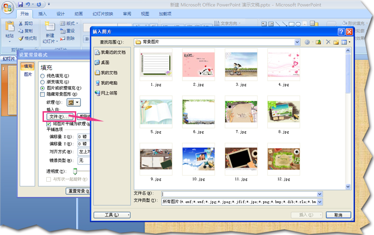374x235 pixels.
Task: Click the Office button logo
Action: pyautogui.click(x=7, y=7)
